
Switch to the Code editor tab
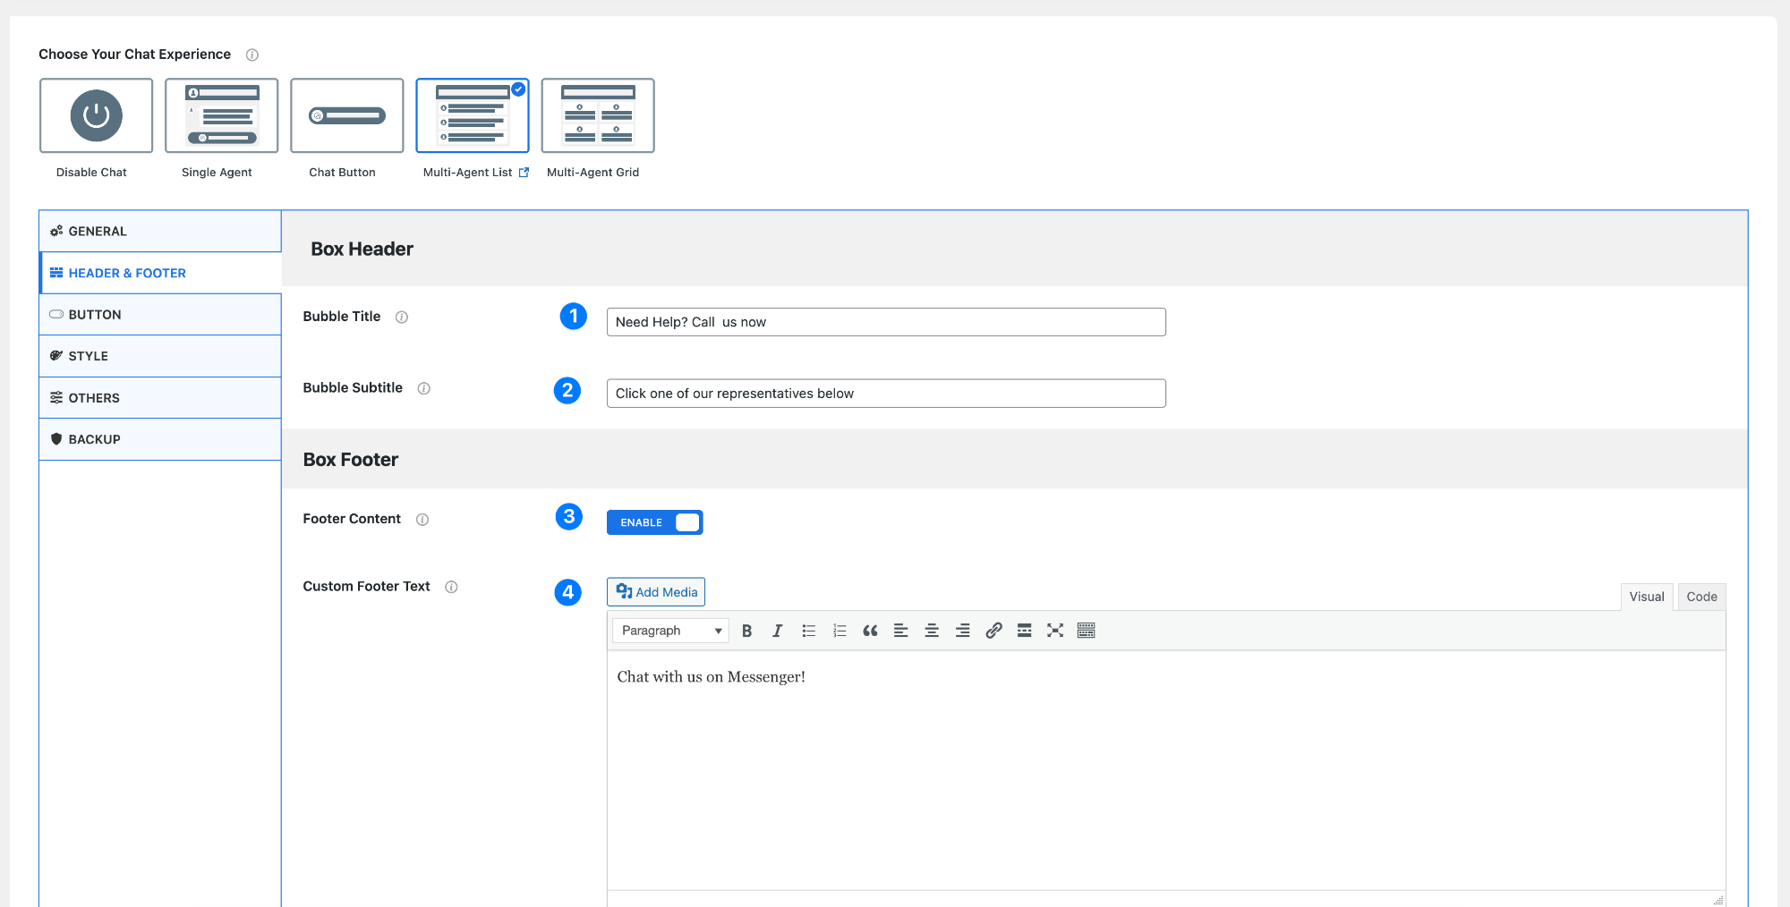point(1700,597)
